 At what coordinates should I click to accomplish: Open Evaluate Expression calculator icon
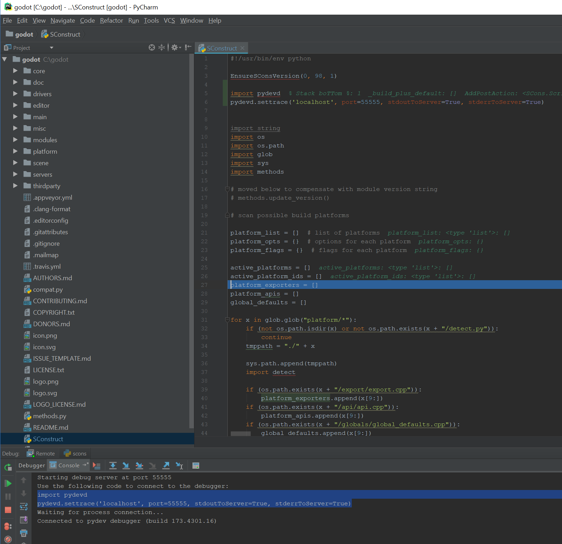196,466
